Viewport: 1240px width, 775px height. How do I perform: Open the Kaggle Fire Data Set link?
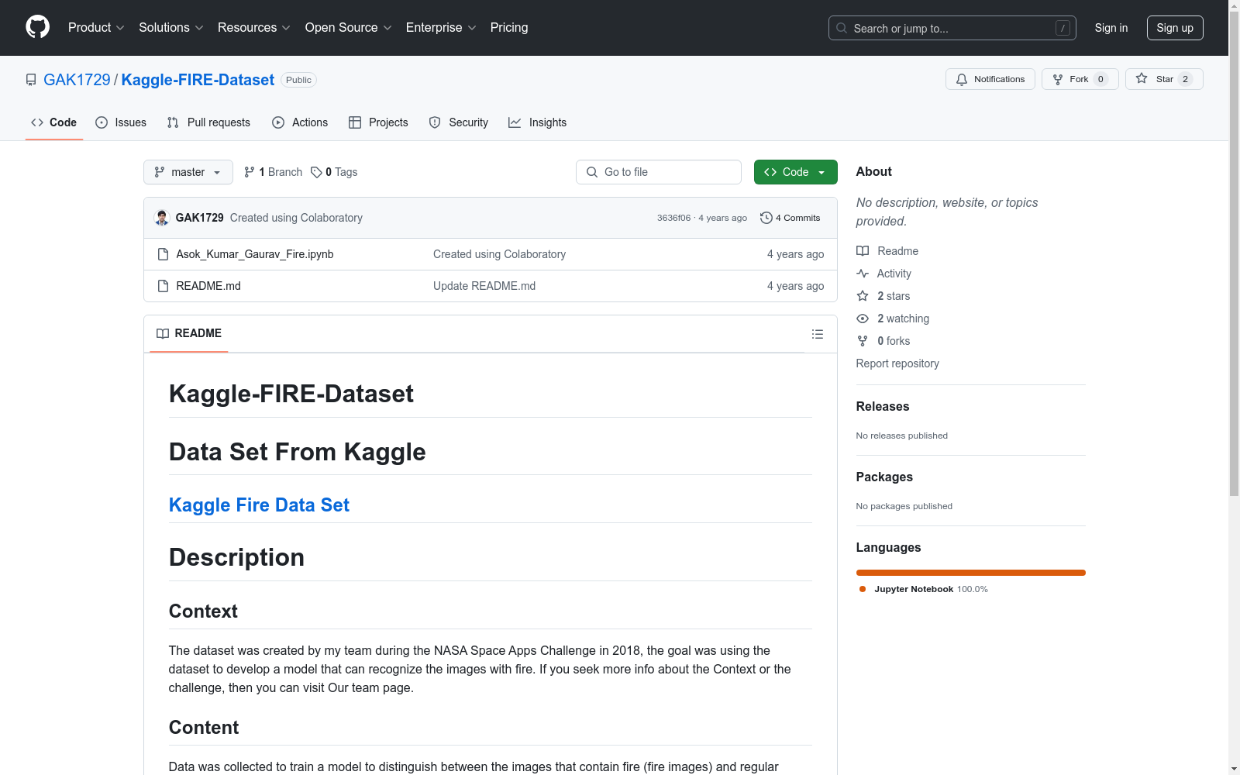[259, 505]
